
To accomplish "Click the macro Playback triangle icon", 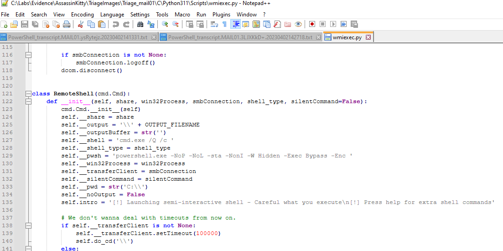I will tap(333, 24).
